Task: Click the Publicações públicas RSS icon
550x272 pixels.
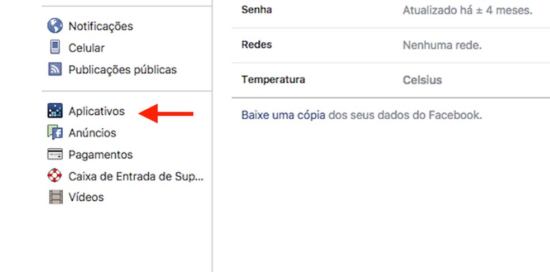Action: click(x=55, y=70)
